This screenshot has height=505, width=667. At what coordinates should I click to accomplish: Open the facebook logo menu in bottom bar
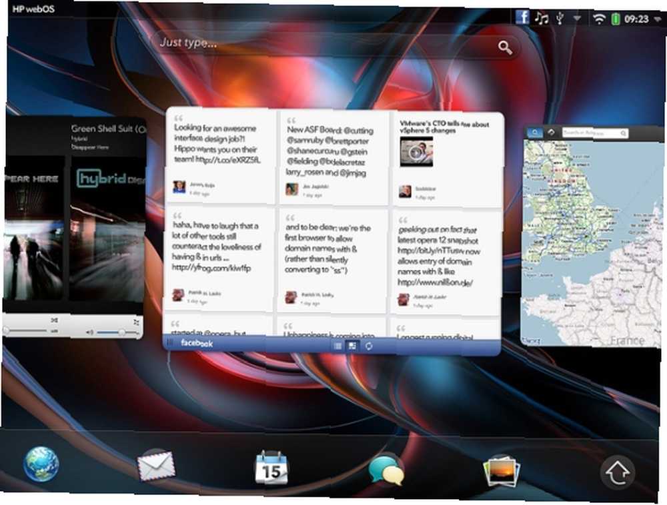coord(197,343)
